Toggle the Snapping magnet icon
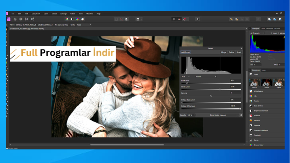Screen dimensions: 290x163 184,19
